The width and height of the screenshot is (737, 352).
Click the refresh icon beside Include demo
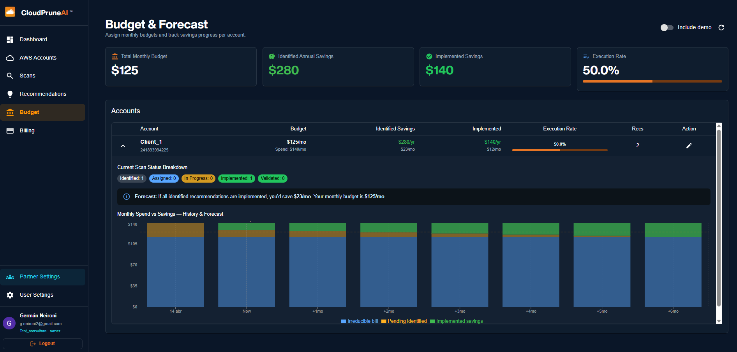click(721, 27)
